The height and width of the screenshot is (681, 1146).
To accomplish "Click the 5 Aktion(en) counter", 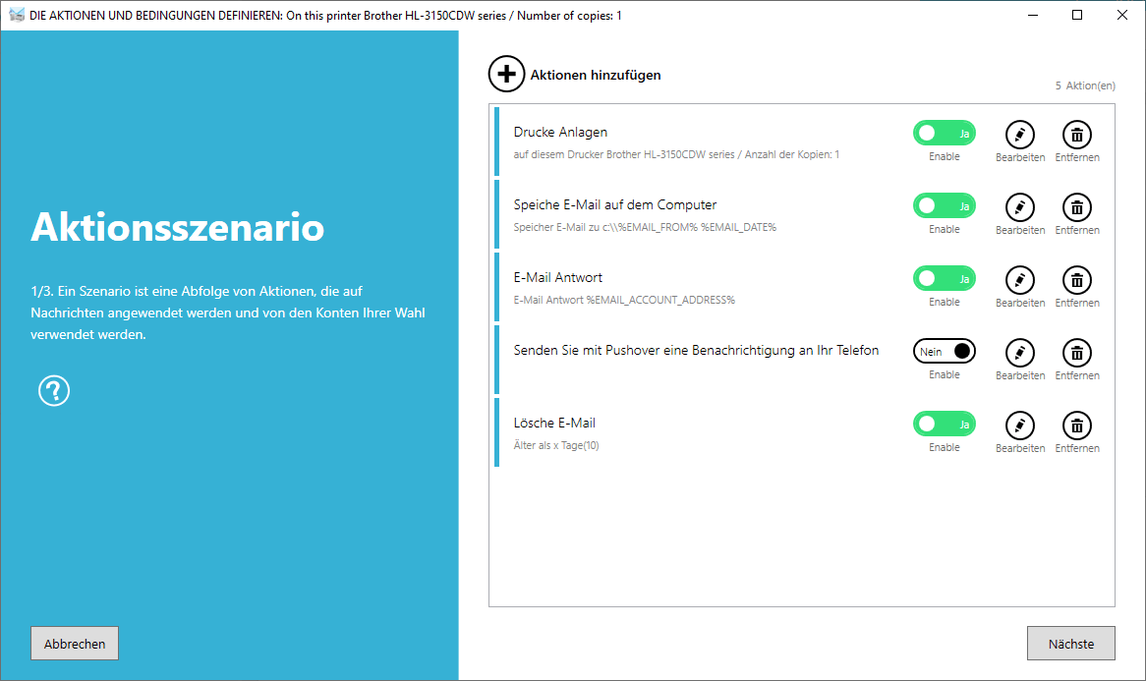I will (1085, 85).
